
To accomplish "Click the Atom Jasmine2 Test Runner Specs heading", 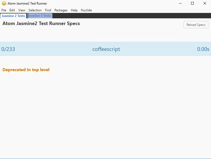I will tap(41, 23).
